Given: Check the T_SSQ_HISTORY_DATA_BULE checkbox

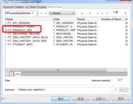Looking at the screenshot, I should [6, 37].
